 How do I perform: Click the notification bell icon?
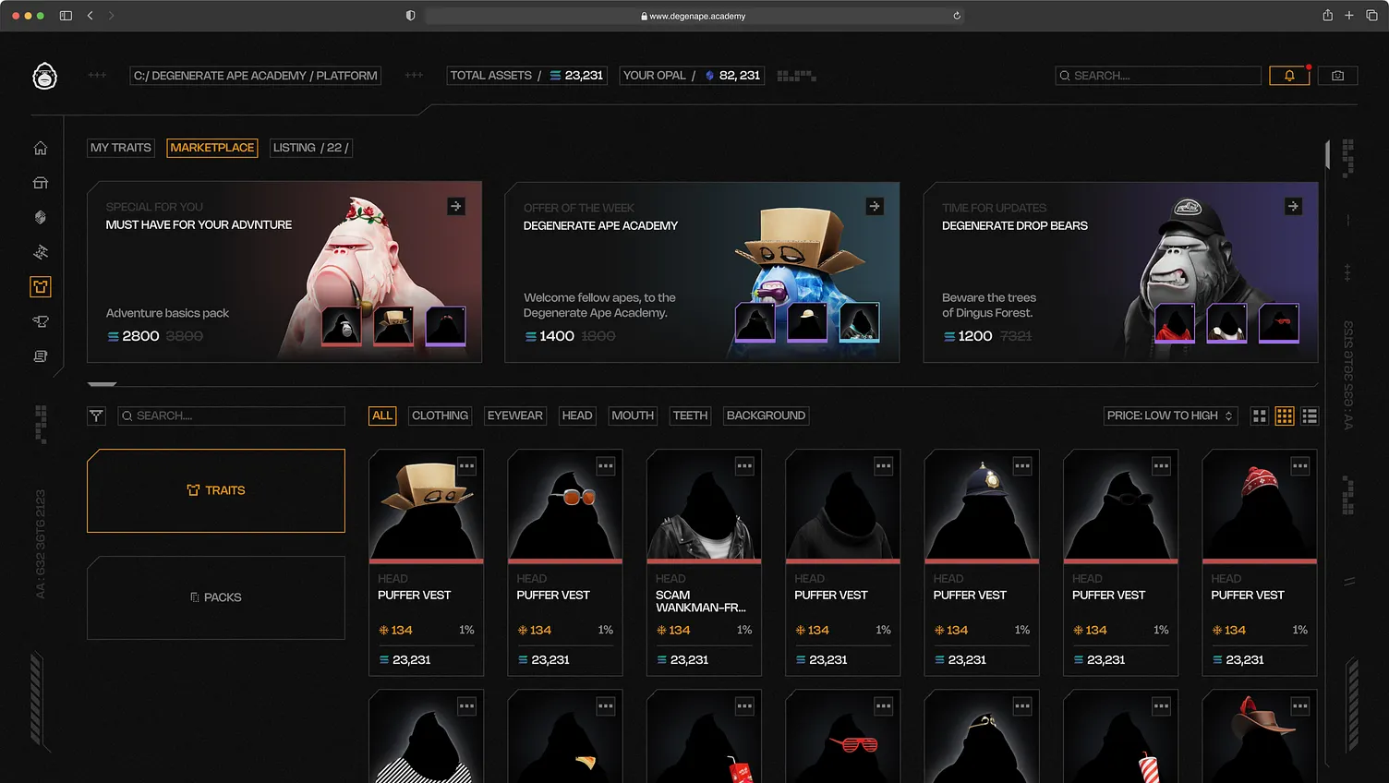click(1290, 75)
